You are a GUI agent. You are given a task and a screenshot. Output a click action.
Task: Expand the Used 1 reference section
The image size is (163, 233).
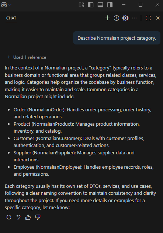pyautogui.click(x=9, y=57)
